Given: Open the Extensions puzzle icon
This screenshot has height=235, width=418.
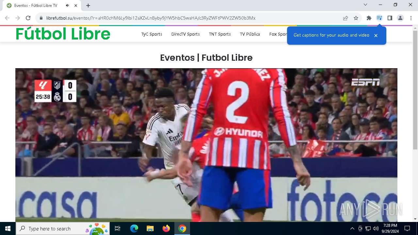Looking at the screenshot, I should click(369, 18).
